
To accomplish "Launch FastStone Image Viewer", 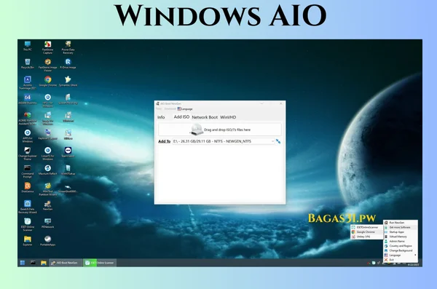I will point(47,66).
